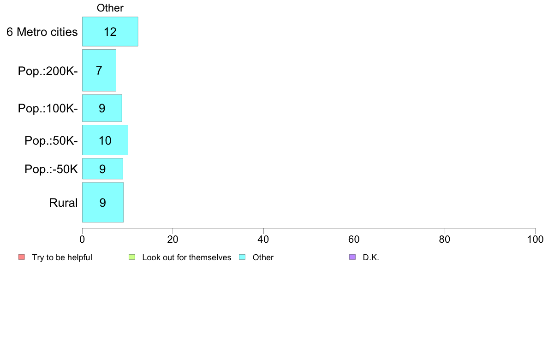Select the Pop.:200K- bar showing 7
The image size is (548, 339).
[x=99, y=70]
